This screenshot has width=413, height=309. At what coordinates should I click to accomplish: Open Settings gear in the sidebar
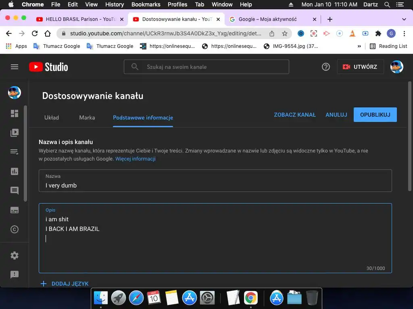point(15,255)
